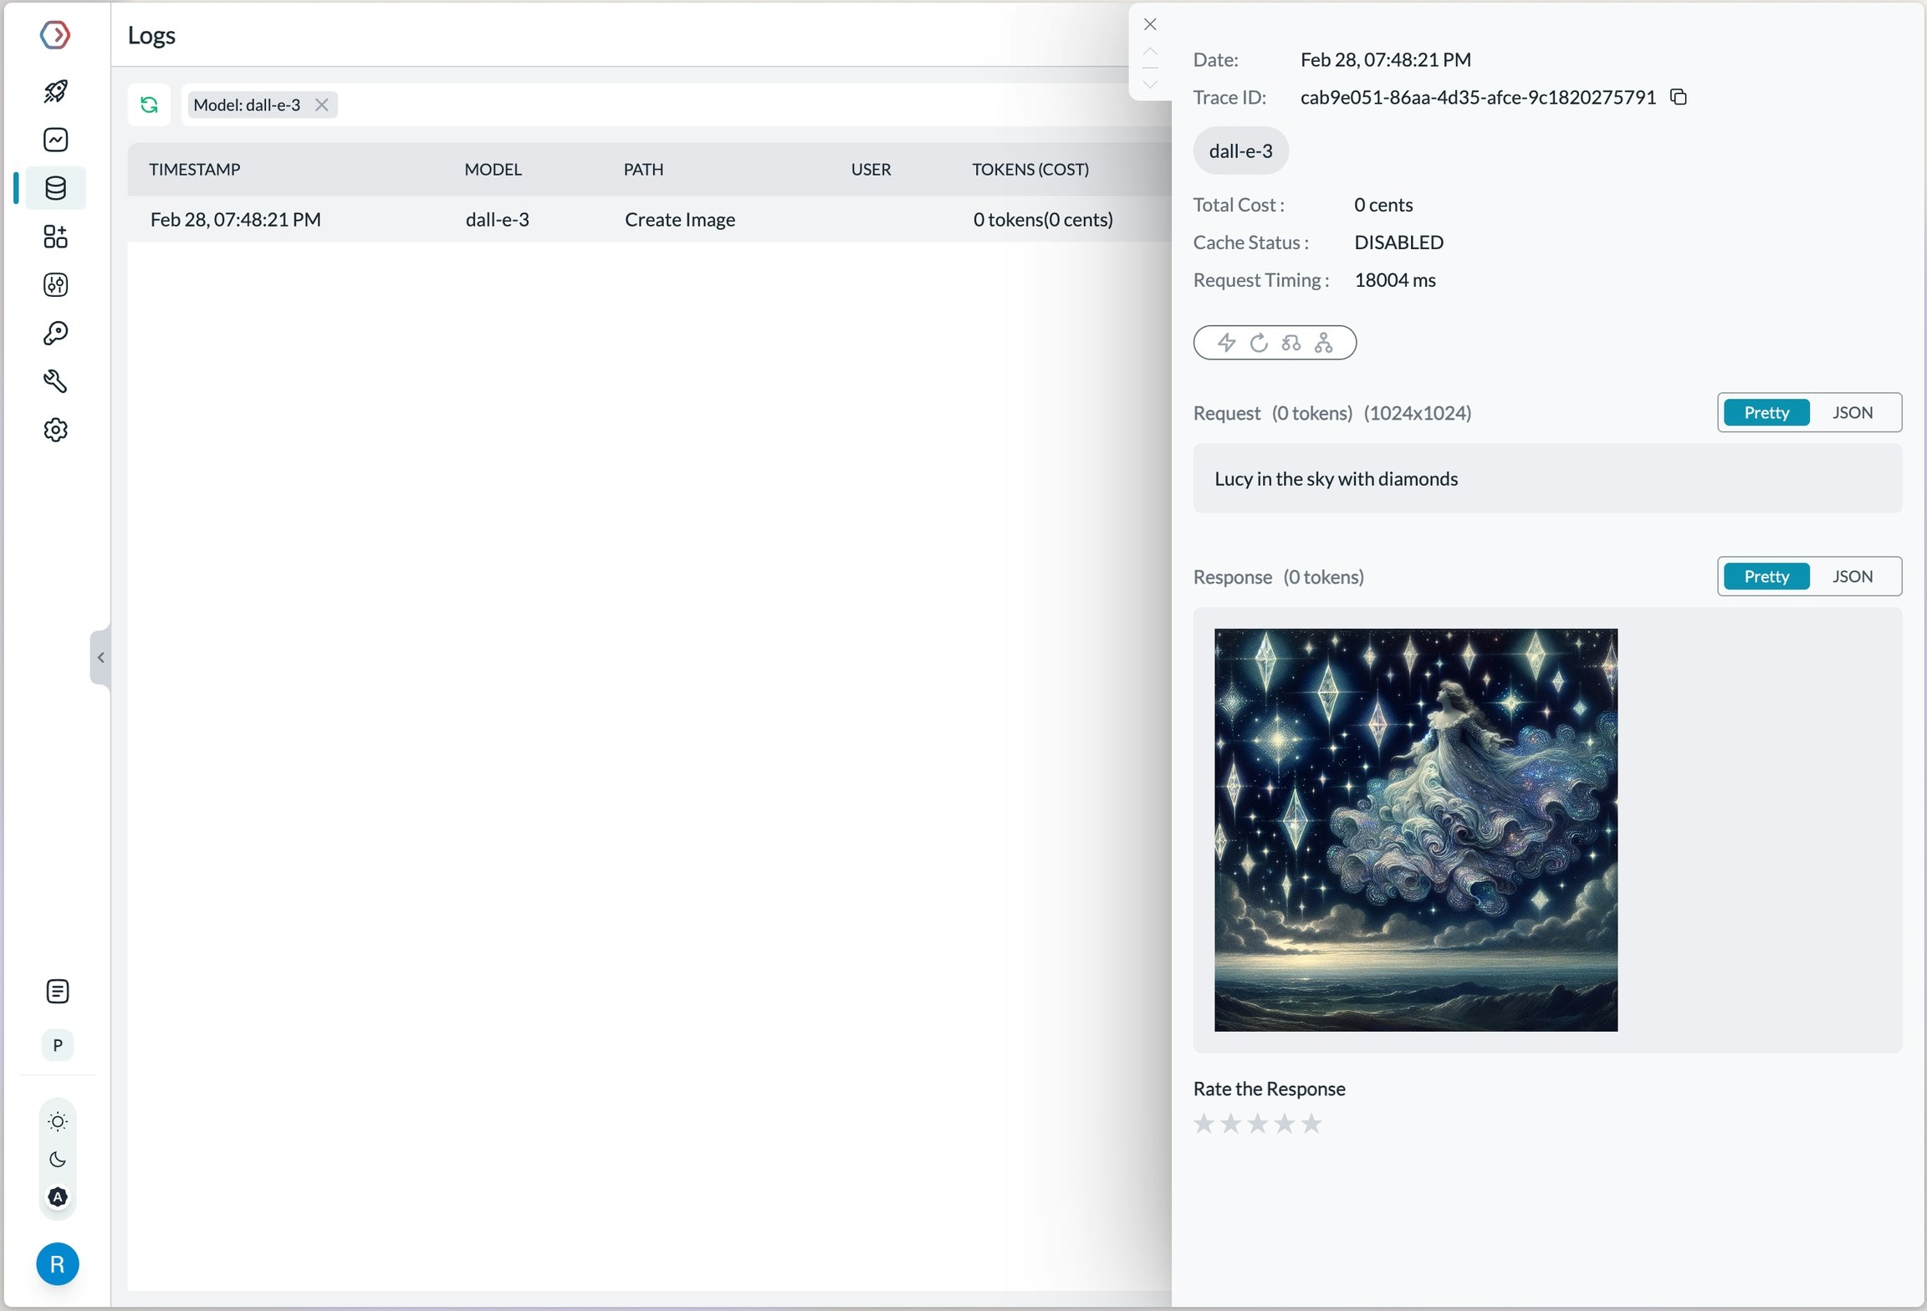The height and width of the screenshot is (1311, 1927).
Task: Open the analytics chart icon in sidebar
Action: (55, 140)
